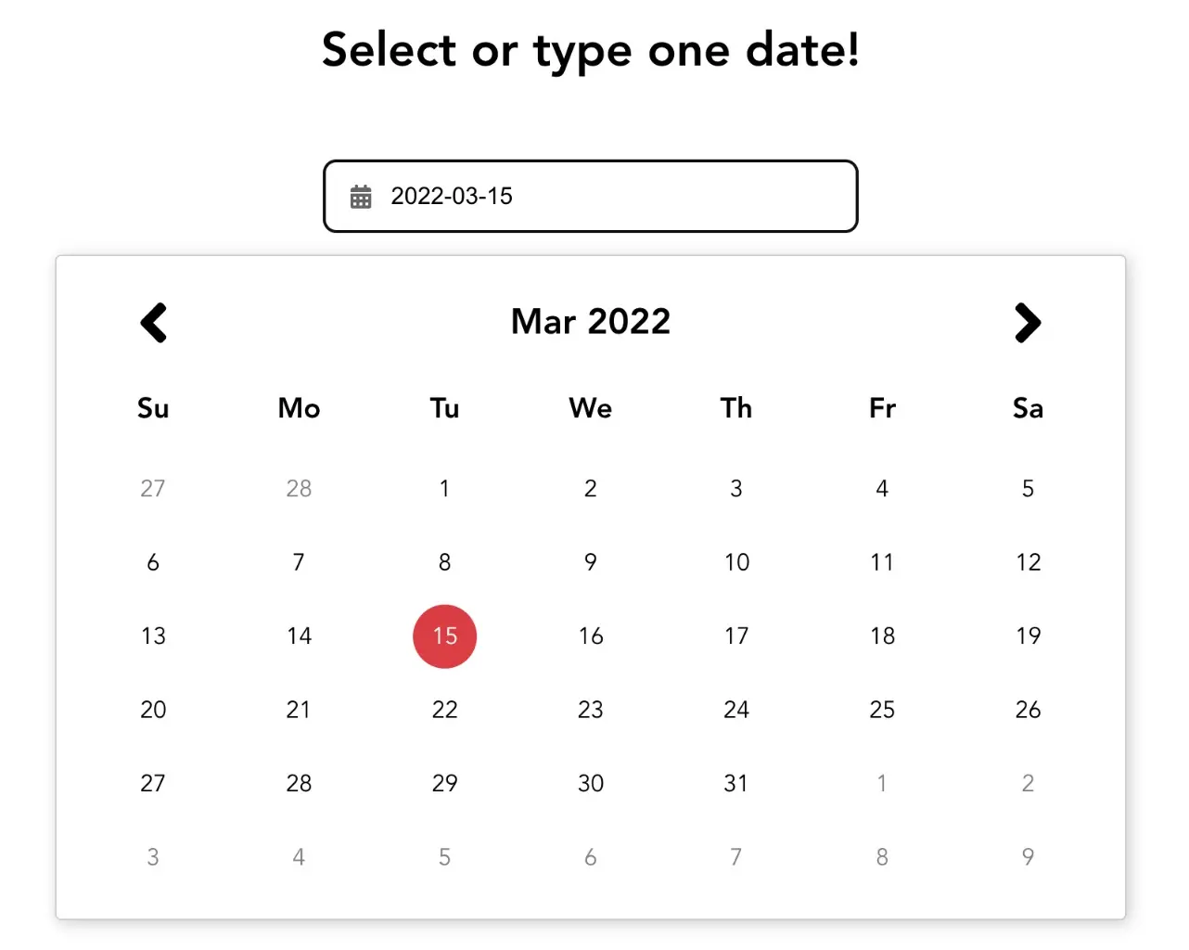Select grayed-out April 9

coord(1028,857)
